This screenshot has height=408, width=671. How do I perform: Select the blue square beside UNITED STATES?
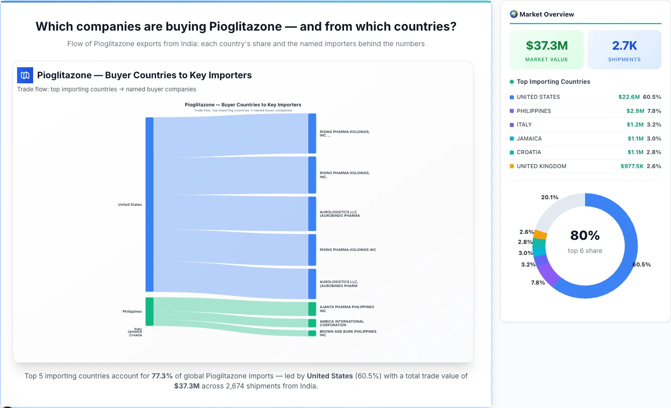512,97
